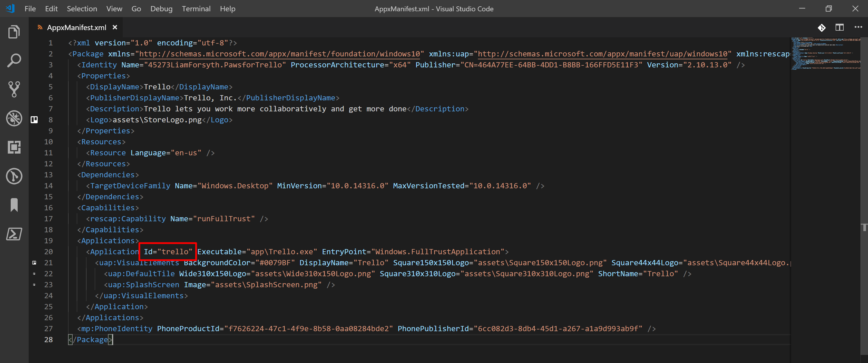Open the Selection menu
Screen dimensions: 868x363
click(x=82, y=9)
